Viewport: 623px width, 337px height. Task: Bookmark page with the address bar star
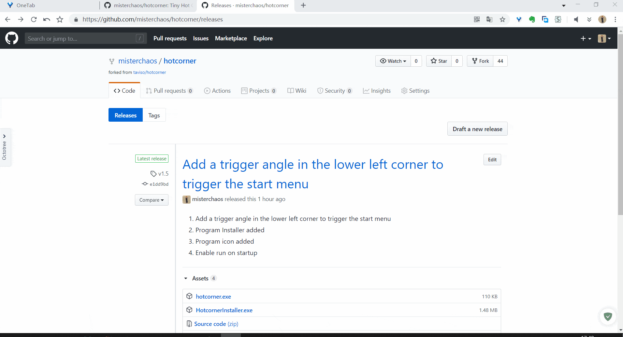click(x=502, y=20)
